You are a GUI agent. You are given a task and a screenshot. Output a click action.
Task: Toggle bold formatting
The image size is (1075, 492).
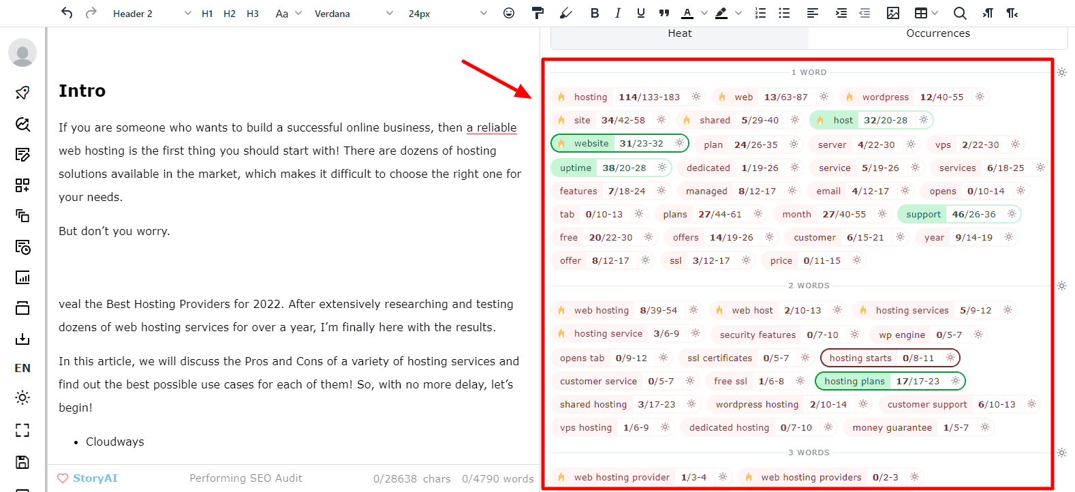595,13
